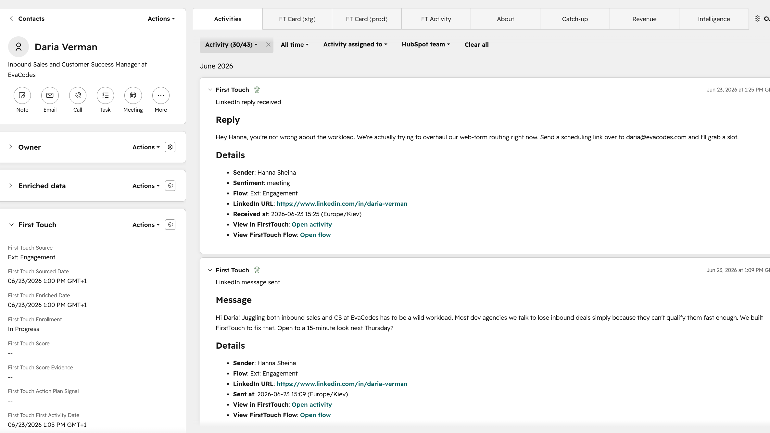Image resolution: width=770 pixels, height=433 pixels.
Task: Click Open flow in message-sent details
Action: (315, 415)
